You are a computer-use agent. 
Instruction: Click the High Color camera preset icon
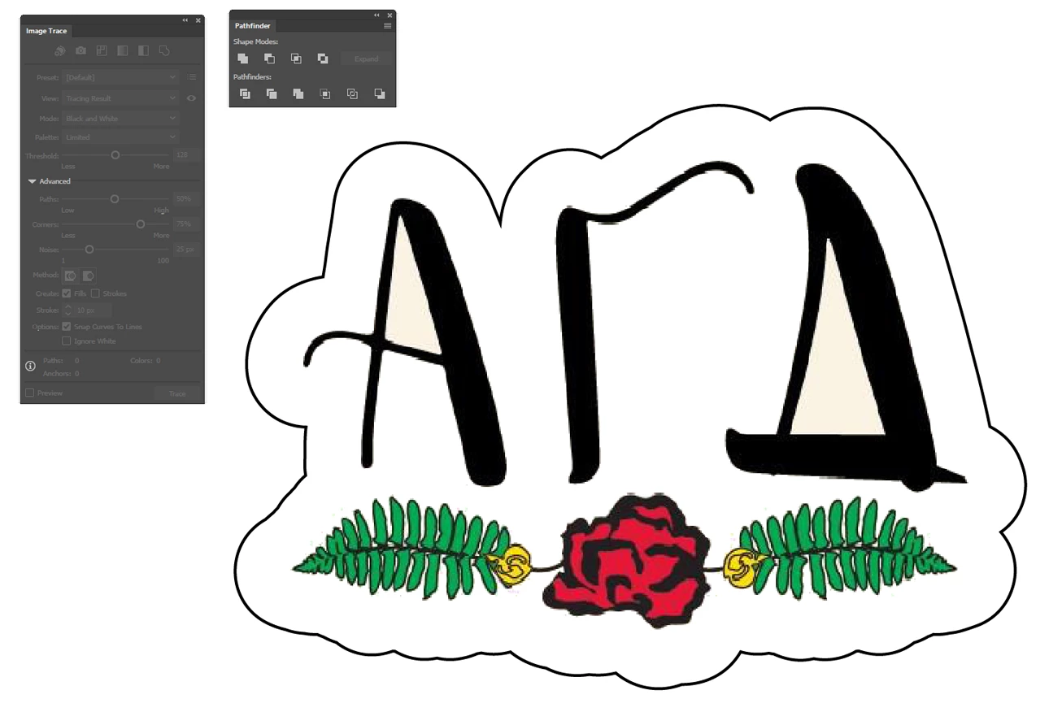coord(81,50)
